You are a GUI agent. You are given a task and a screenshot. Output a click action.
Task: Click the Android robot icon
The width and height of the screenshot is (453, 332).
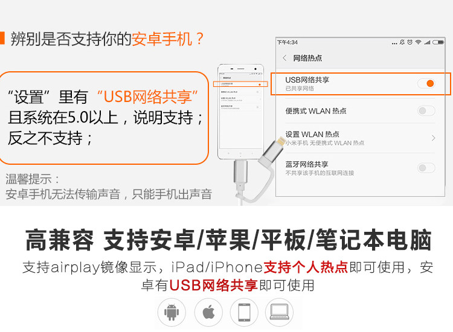click(x=172, y=312)
